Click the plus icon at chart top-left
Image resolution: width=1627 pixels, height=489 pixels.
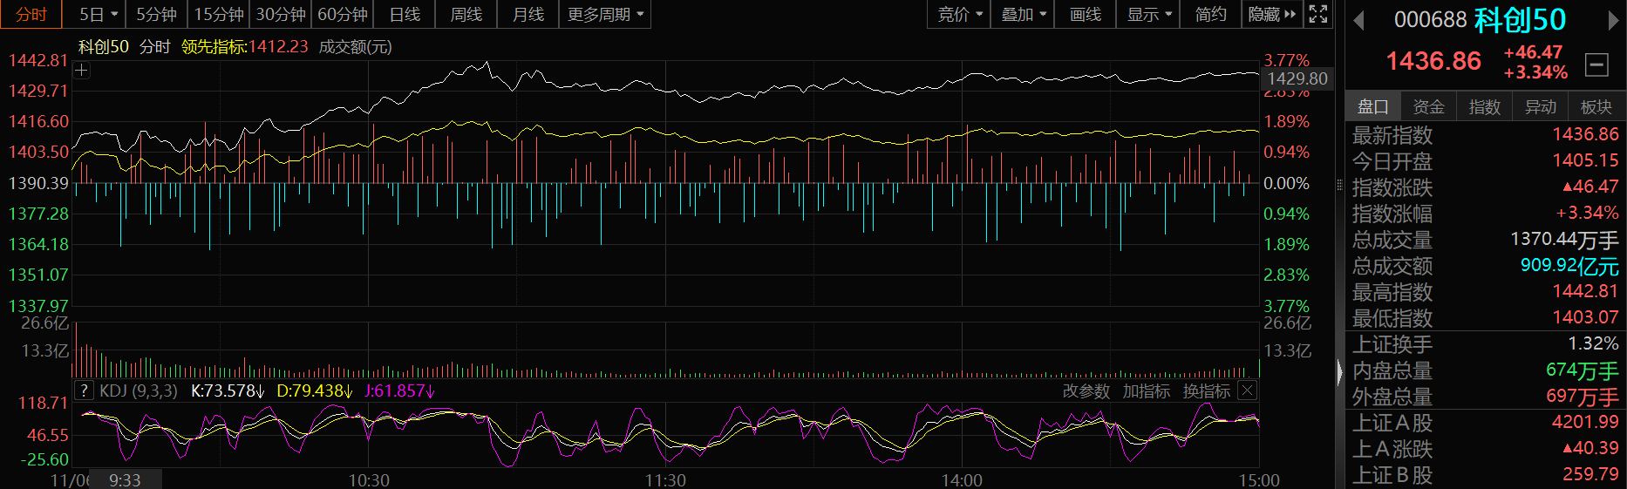(x=81, y=71)
